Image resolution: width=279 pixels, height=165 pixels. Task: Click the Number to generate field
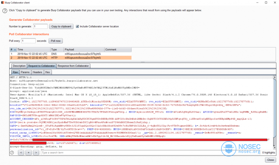coord(40,26)
